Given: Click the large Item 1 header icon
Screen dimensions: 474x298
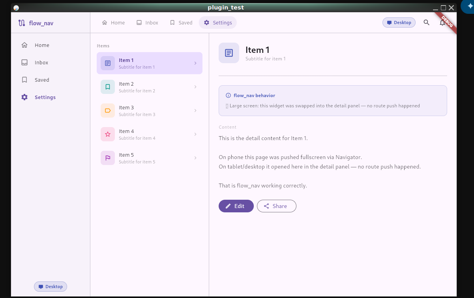Looking at the screenshot, I should [229, 53].
